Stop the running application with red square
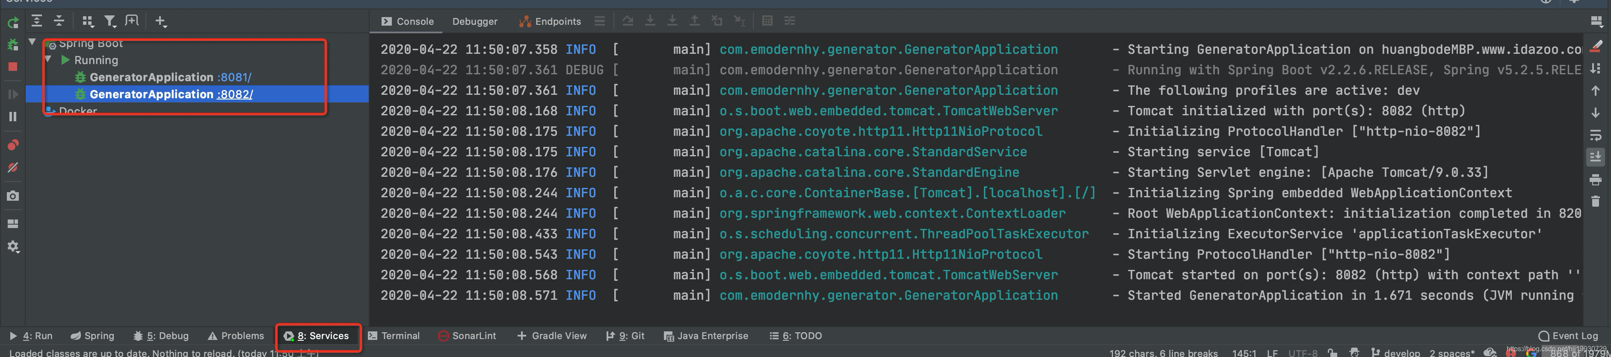This screenshot has width=1611, height=357. point(12,67)
